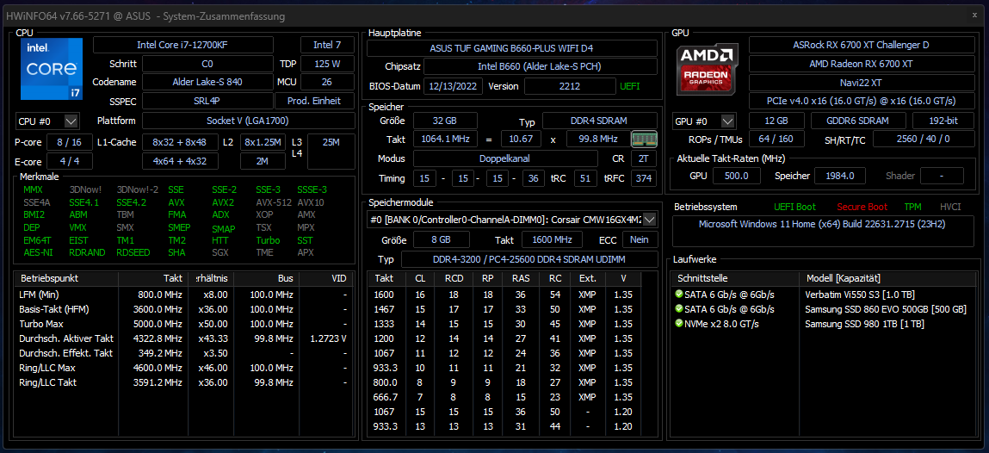989x453 pixels.
Task: Click the L3 cache 25M field
Action: point(331,152)
